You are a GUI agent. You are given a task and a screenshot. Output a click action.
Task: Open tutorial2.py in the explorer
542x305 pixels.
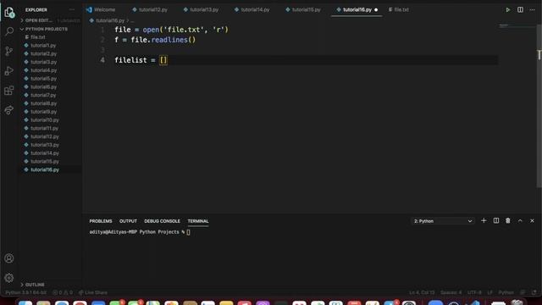pos(43,53)
